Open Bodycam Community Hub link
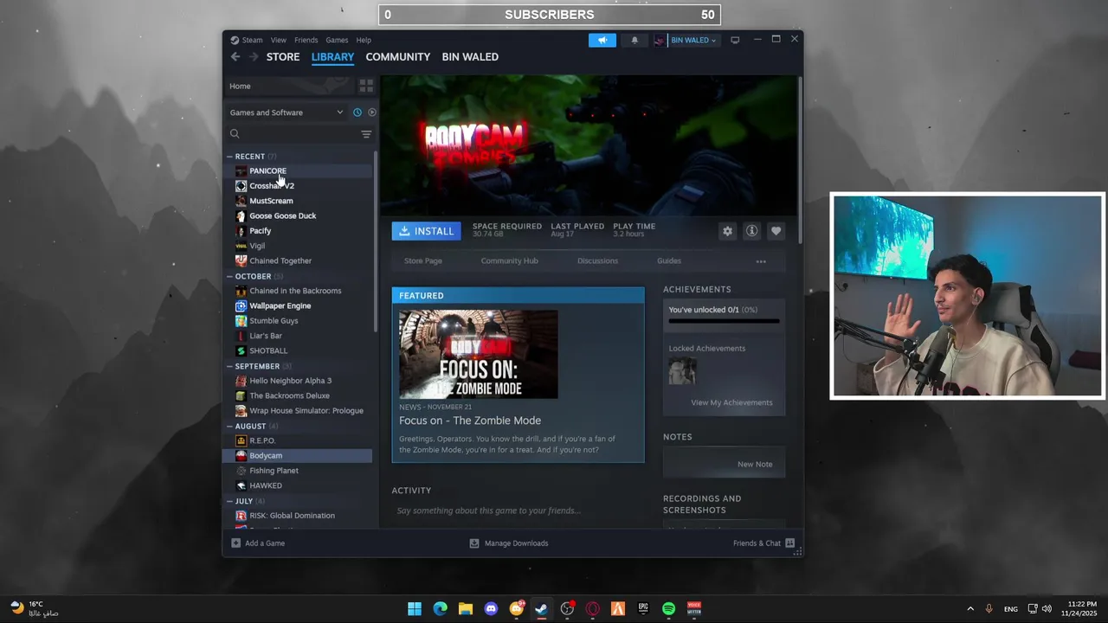The height and width of the screenshot is (623, 1108). coord(510,261)
